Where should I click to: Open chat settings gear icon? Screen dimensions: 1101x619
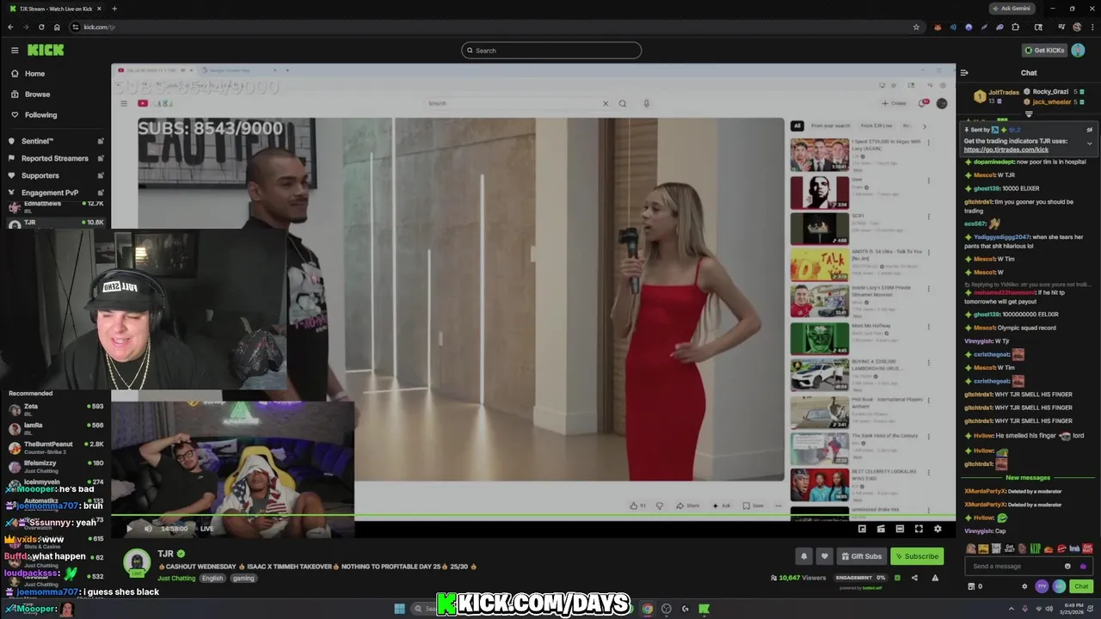1024,586
